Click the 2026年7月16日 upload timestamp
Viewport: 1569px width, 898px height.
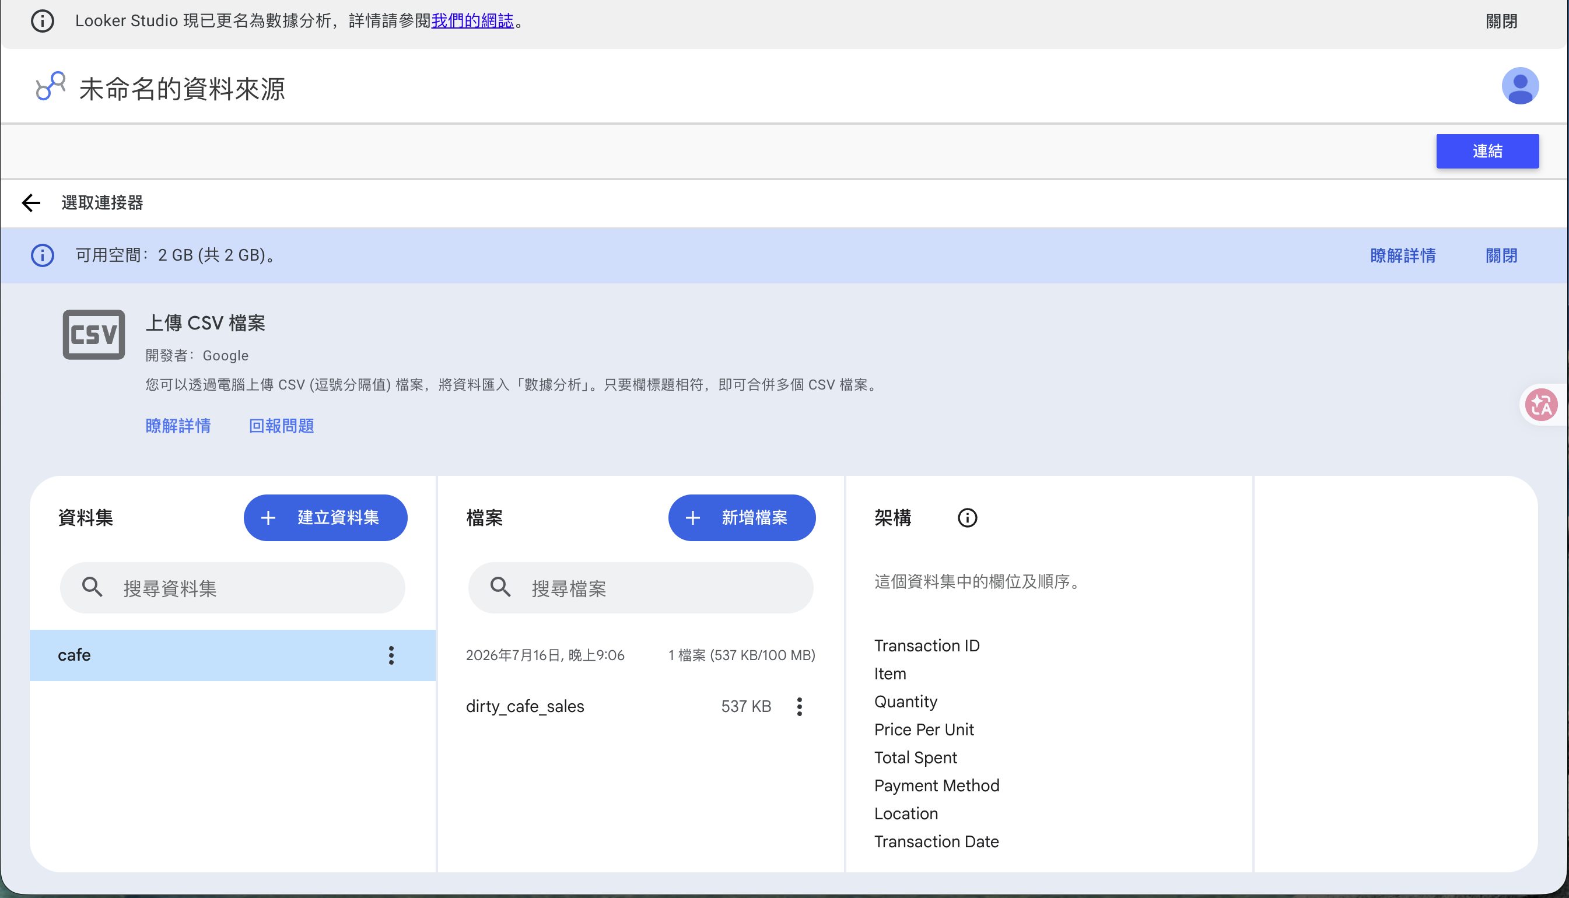pyautogui.click(x=545, y=655)
